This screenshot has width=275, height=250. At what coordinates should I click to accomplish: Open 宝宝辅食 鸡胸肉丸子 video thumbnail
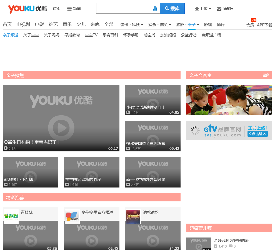pos(92,172)
